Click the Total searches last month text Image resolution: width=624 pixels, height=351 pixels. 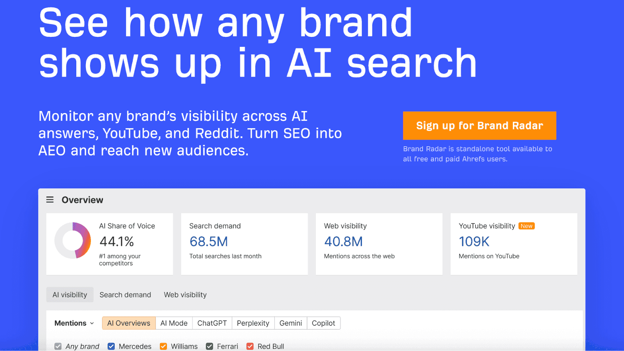pyautogui.click(x=225, y=256)
